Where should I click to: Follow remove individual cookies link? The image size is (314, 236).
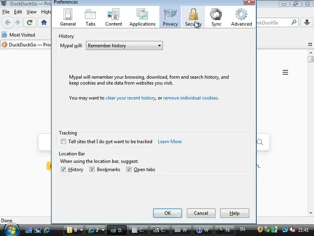point(190,98)
